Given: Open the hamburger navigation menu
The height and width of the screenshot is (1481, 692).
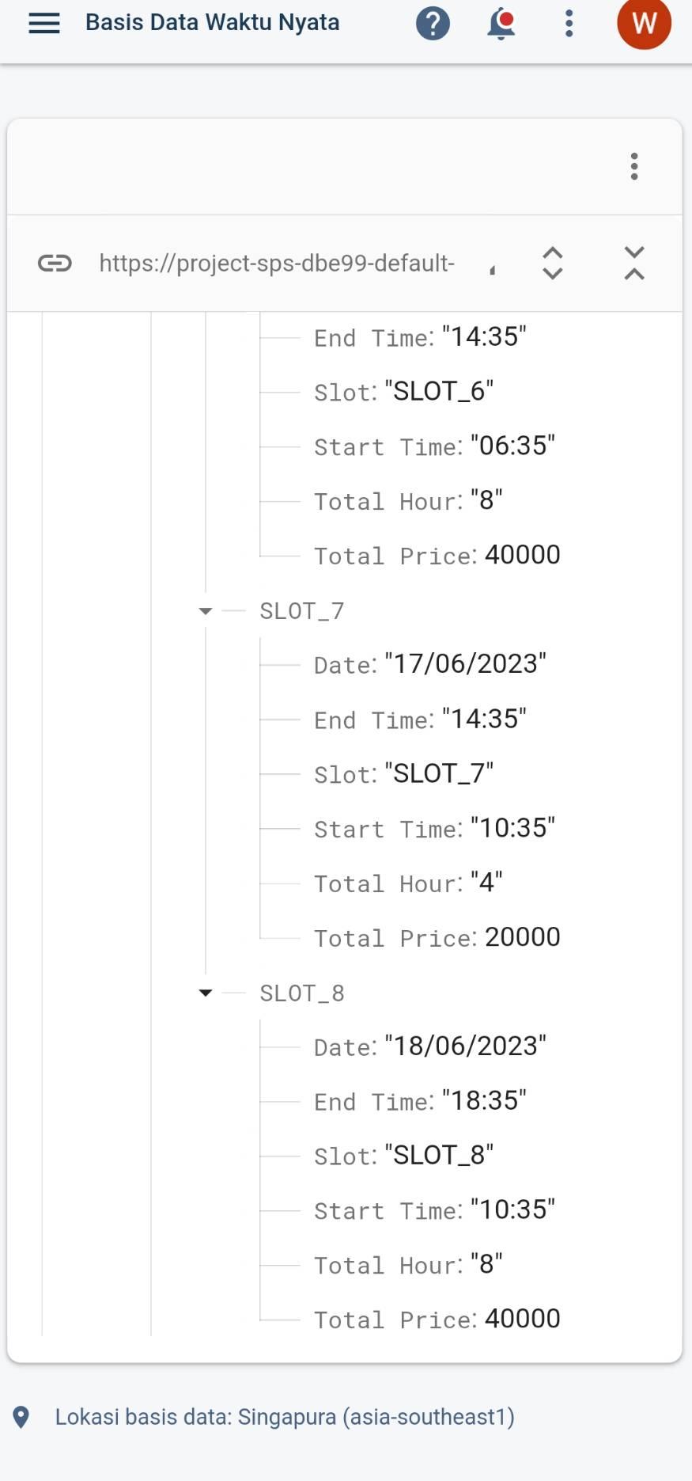Looking at the screenshot, I should click(x=44, y=24).
